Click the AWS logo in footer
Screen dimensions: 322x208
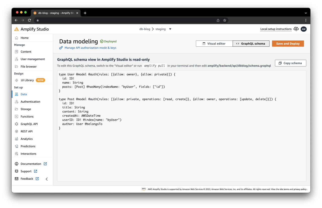coord(144,189)
